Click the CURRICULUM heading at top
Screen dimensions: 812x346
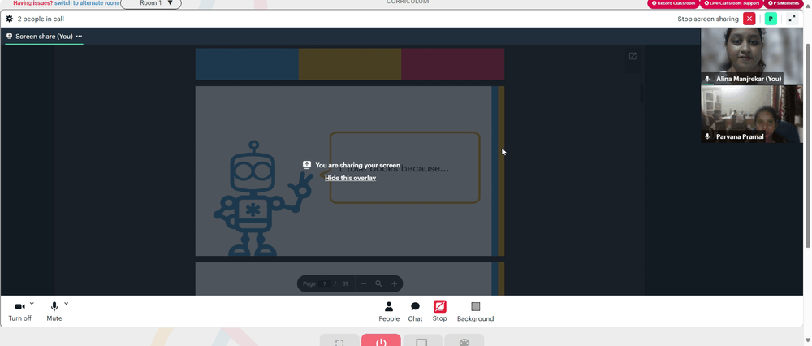coord(408,2)
